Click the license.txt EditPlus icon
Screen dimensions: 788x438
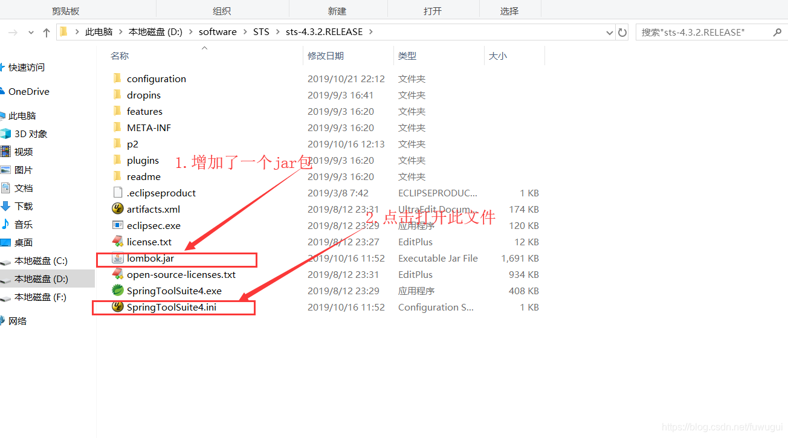click(118, 242)
